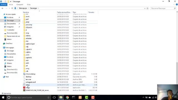Screen dimensions: 178x100
Task: Show hidden system tray icons
Action: pos(143,97)
